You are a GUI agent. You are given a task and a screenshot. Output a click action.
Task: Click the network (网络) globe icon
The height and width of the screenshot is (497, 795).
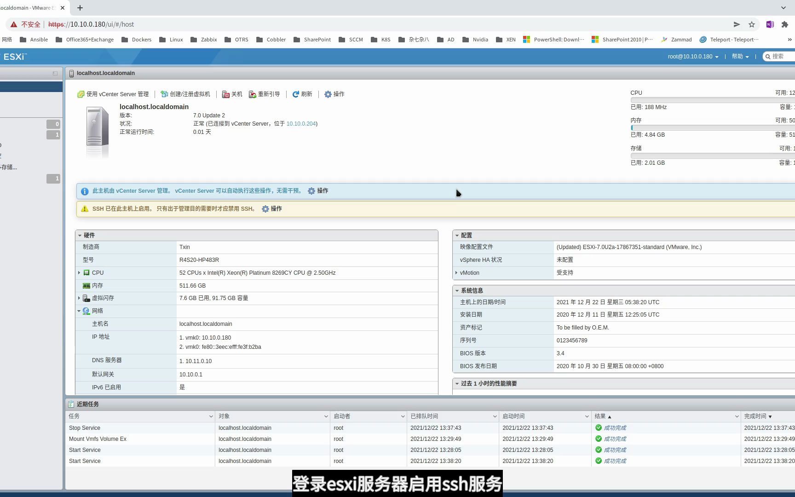[86, 311]
